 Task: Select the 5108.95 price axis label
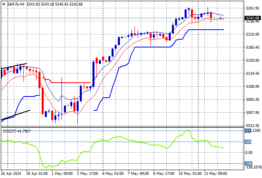point(252,86)
